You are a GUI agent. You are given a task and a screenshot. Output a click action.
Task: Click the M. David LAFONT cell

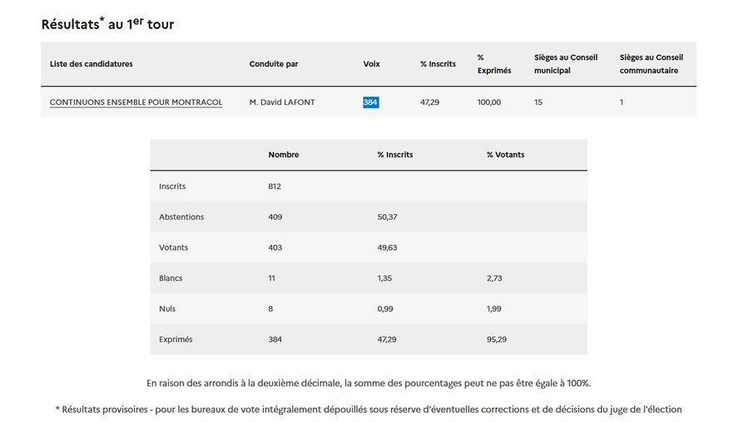[283, 102]
